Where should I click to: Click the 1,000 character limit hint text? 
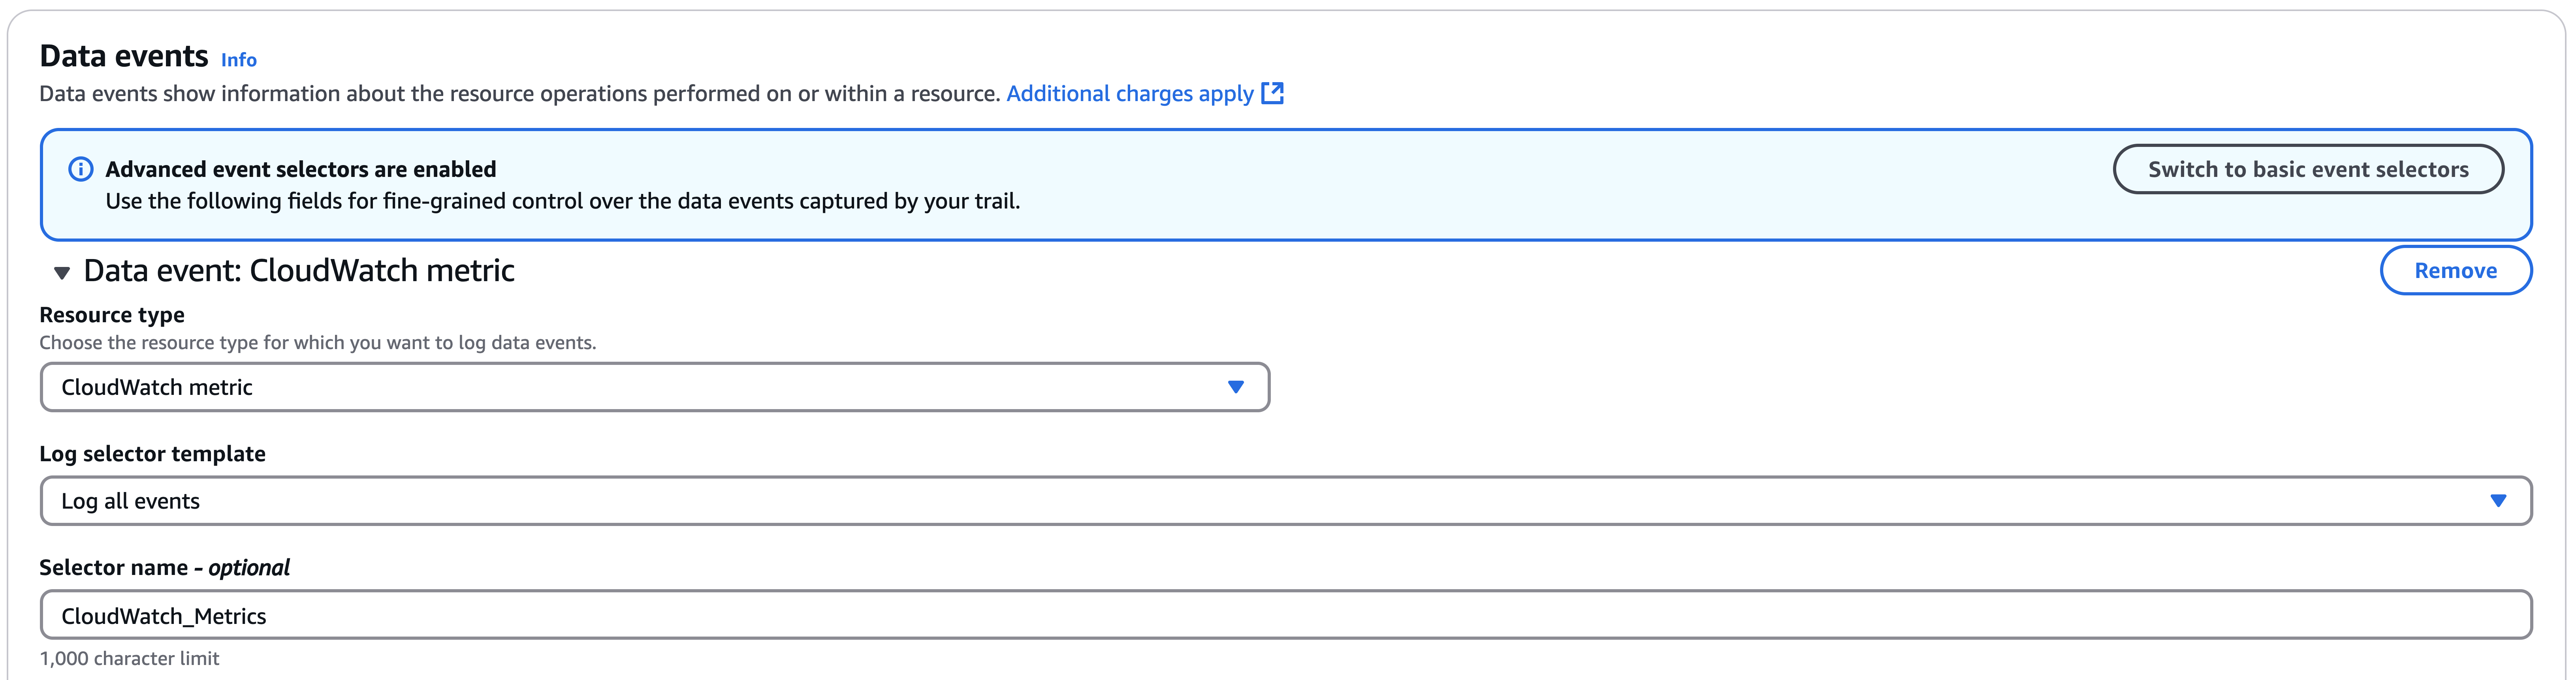tap(129, 658)
